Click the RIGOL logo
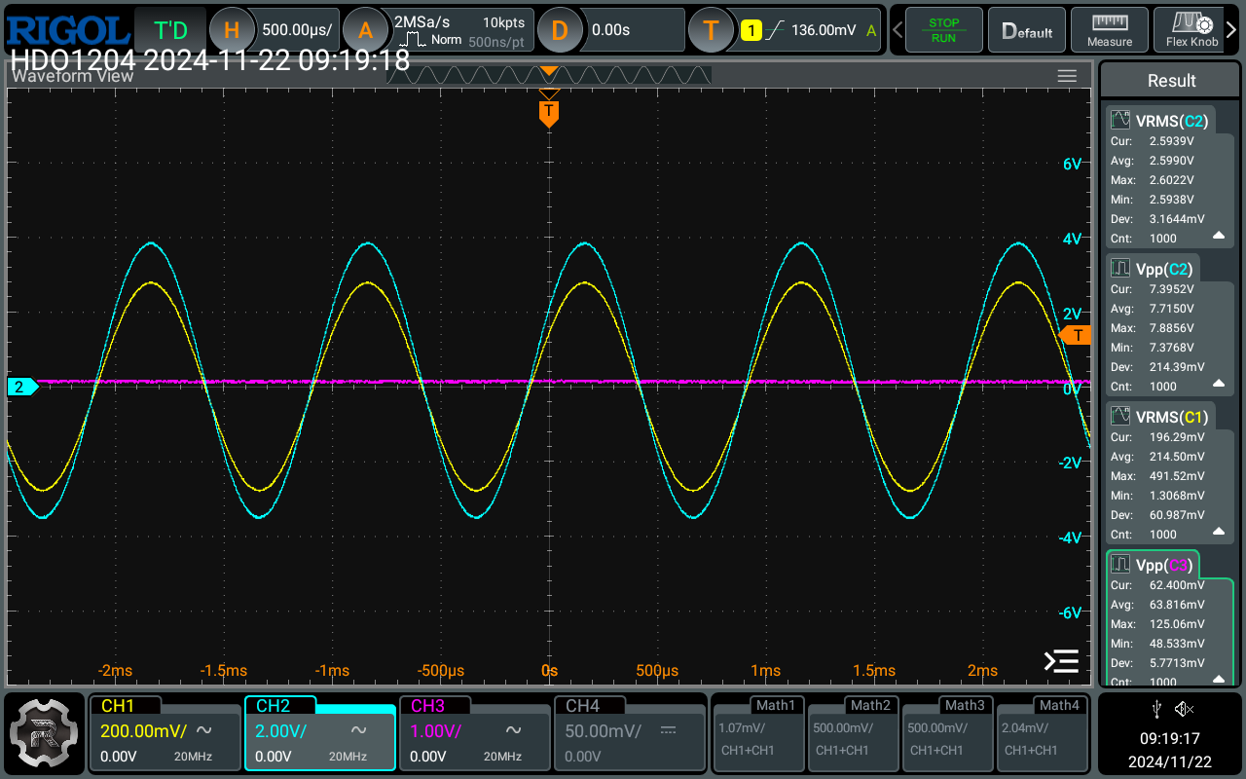 (66, 29)
